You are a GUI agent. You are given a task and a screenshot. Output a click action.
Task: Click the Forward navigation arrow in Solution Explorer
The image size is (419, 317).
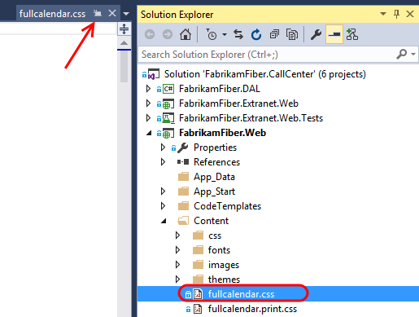[x=168, y=34]
